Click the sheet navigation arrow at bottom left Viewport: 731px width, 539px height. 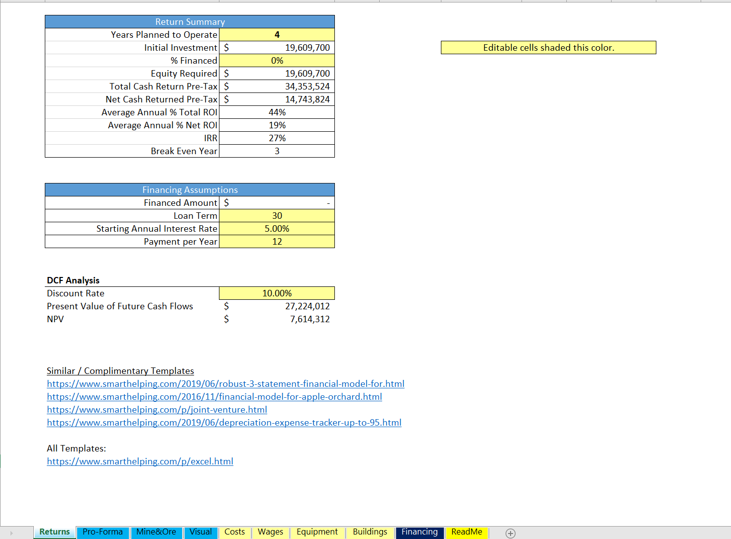click(x=11, y=533)
